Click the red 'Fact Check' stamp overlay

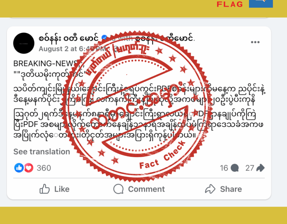tap(136, 106)
